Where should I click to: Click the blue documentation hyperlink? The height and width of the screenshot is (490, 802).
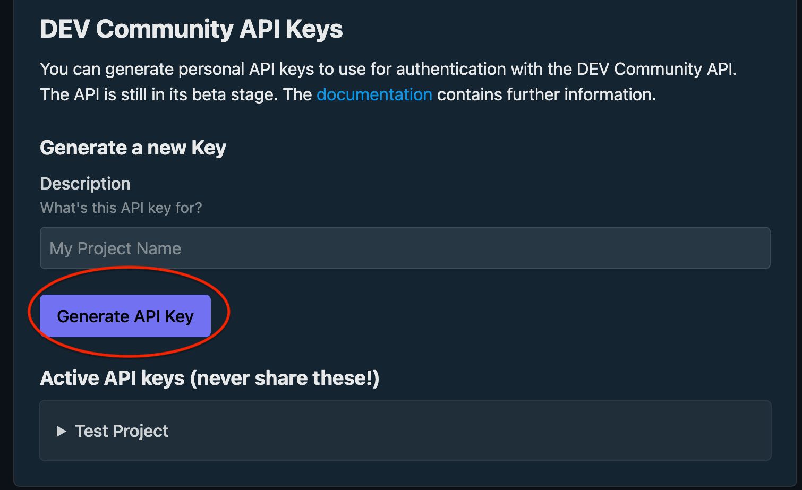(374, 94)
